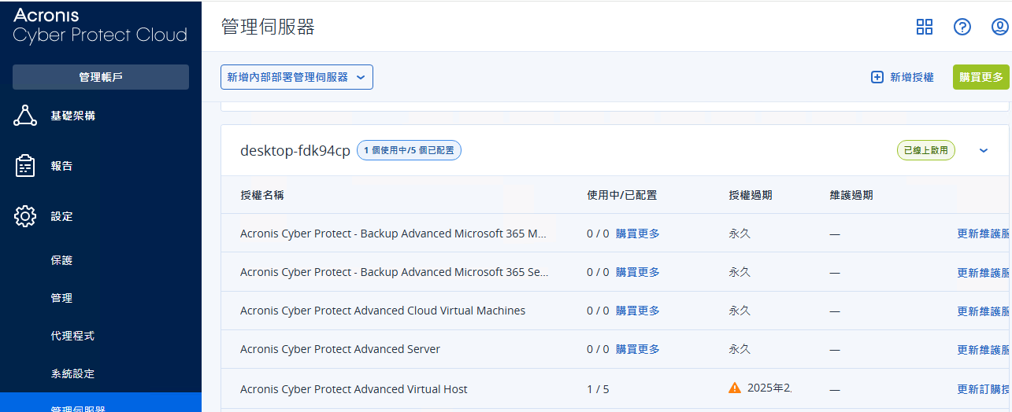
Task: Open the help question mark icon
Action: [962, 28]
